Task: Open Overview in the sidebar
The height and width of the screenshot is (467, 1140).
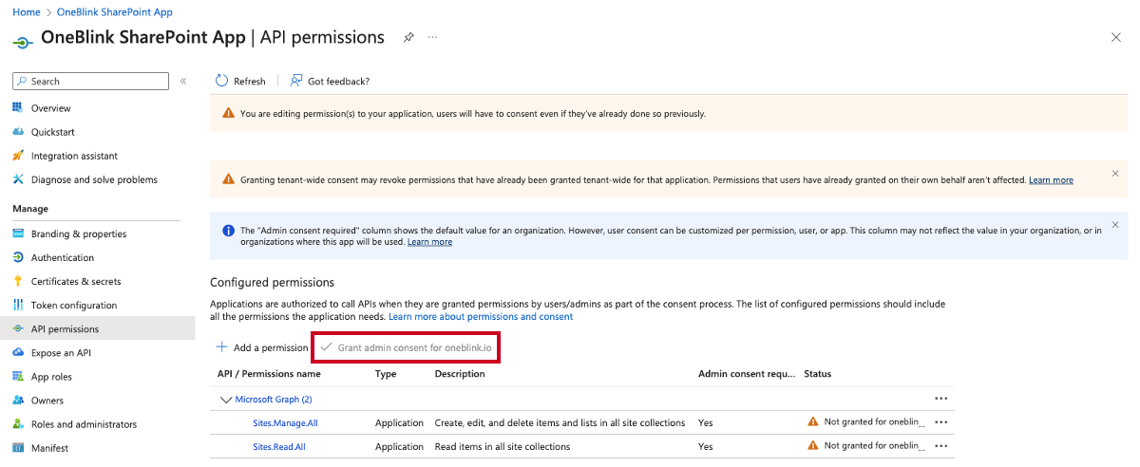Action: tap(50, 108)
